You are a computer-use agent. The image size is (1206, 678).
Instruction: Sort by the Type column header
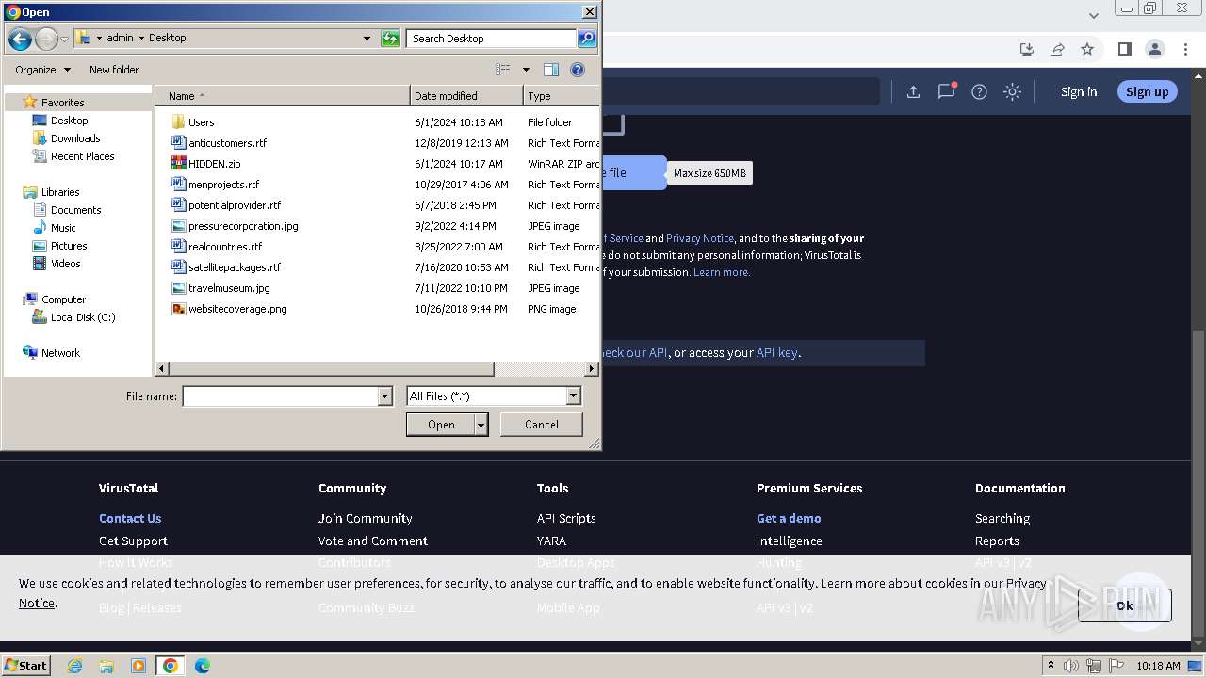(x=562, y=96)
